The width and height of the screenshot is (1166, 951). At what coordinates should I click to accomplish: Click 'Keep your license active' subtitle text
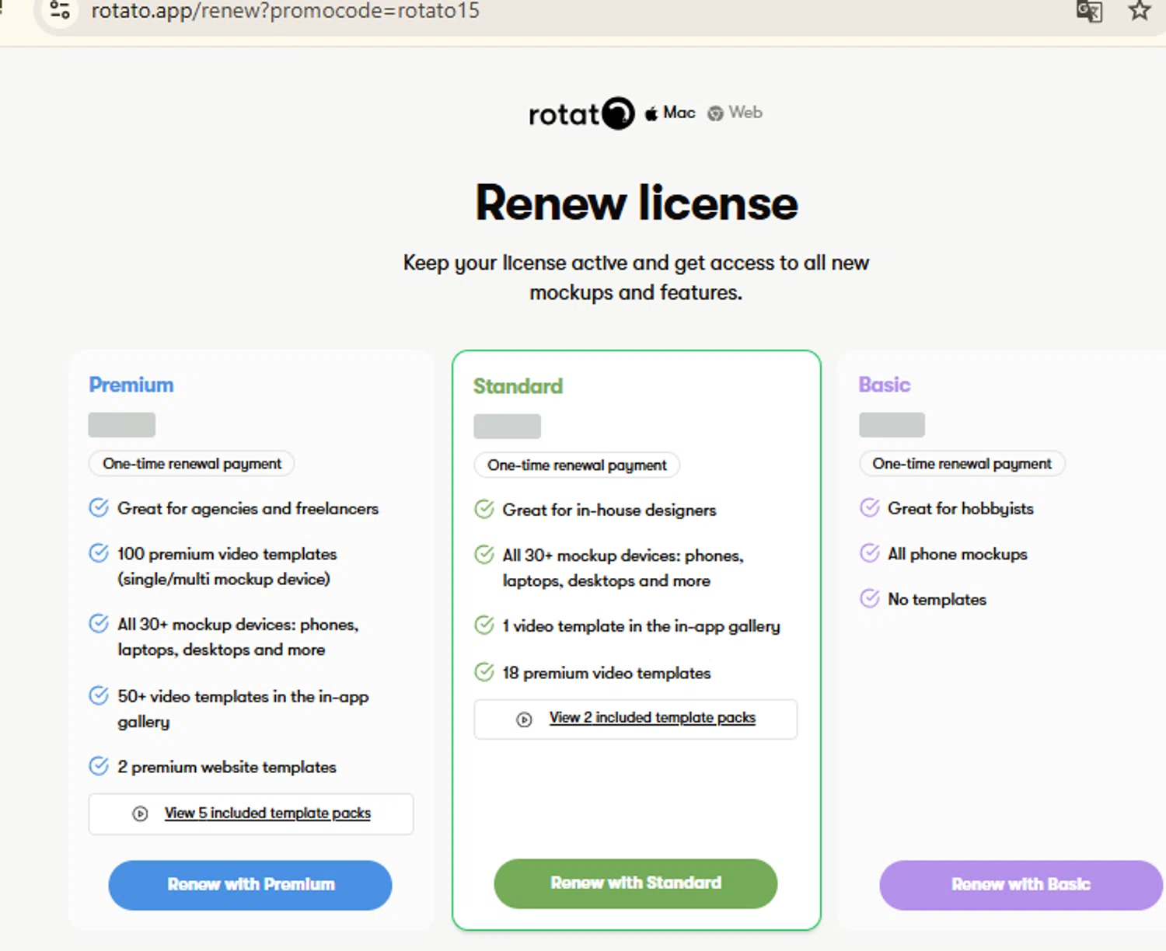click(636, 277)
